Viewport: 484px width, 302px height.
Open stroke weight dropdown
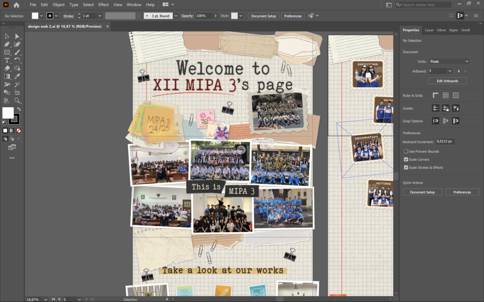[x=100, y=16]
